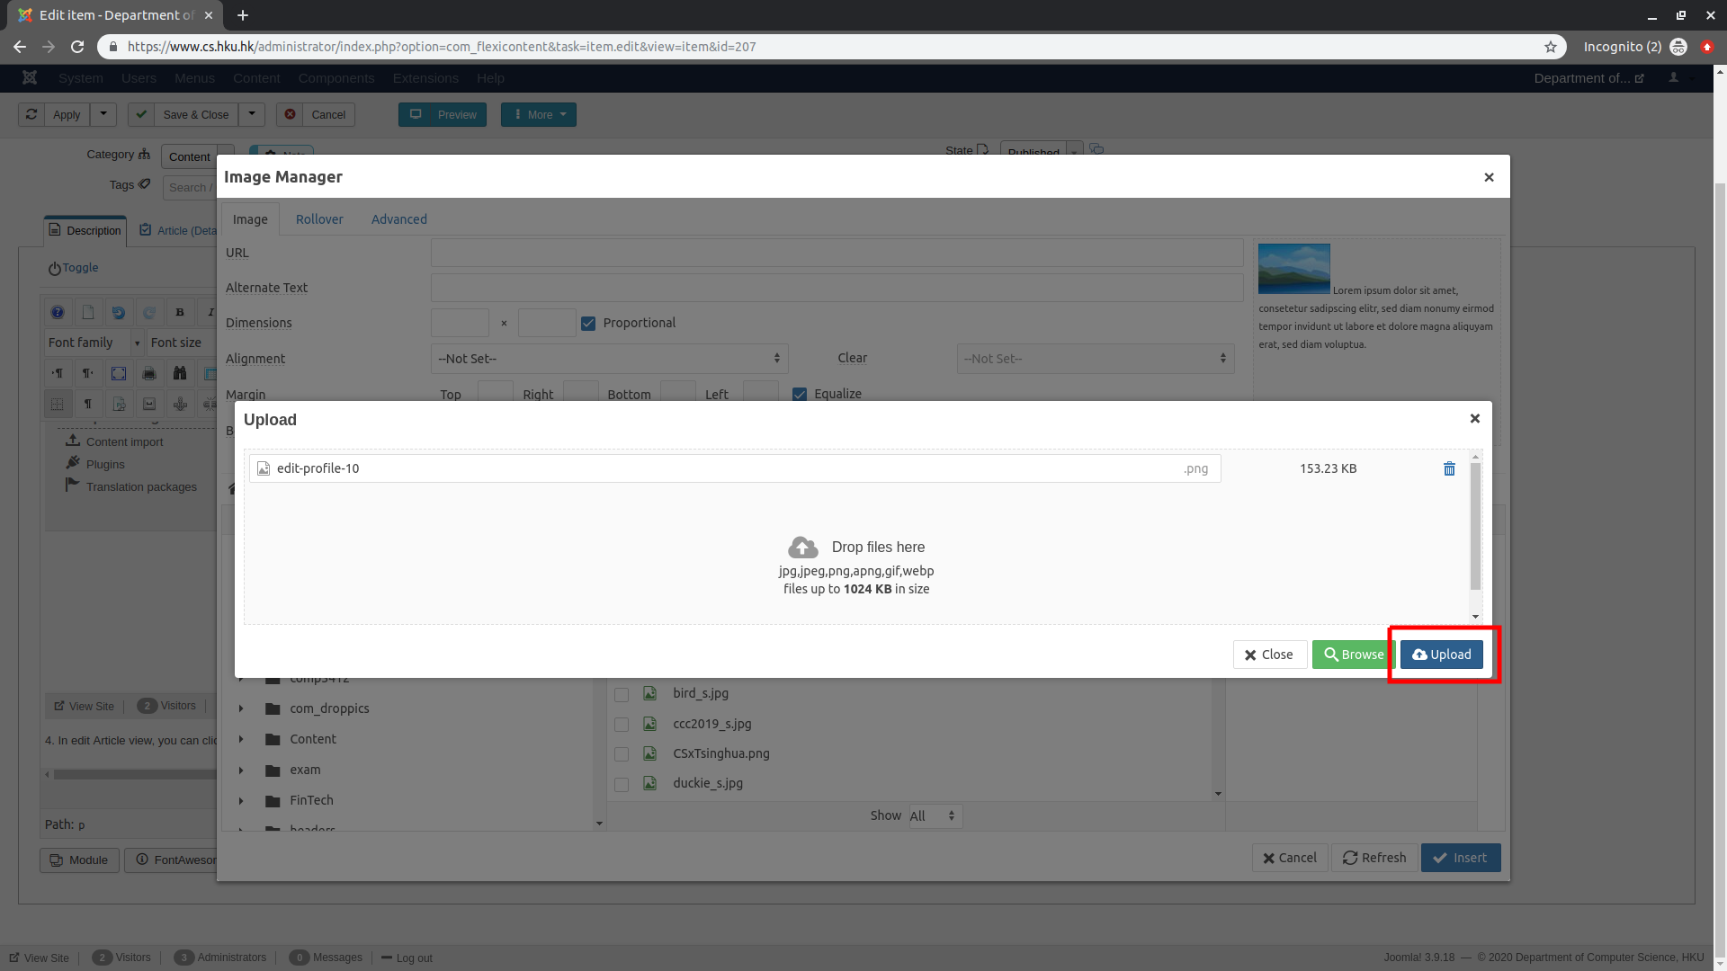This screenshot has width=1727, height=971.
Task: Select the bird_s.jpg file name
Action: [x=701, y=693]
